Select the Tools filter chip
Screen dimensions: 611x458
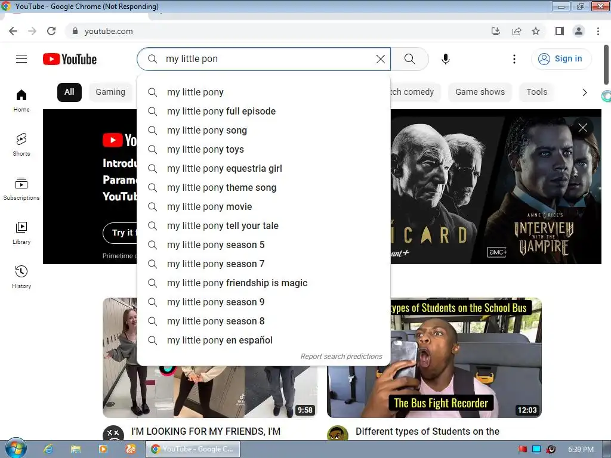536,92
